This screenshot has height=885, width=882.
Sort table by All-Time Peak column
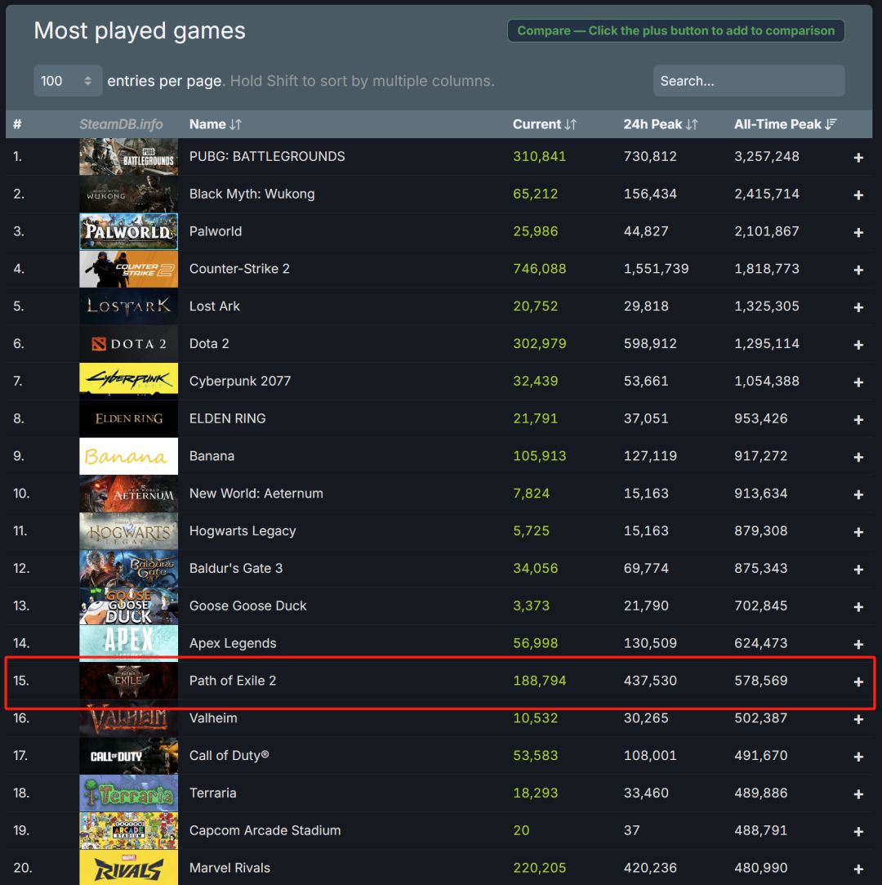click(785, 124)
